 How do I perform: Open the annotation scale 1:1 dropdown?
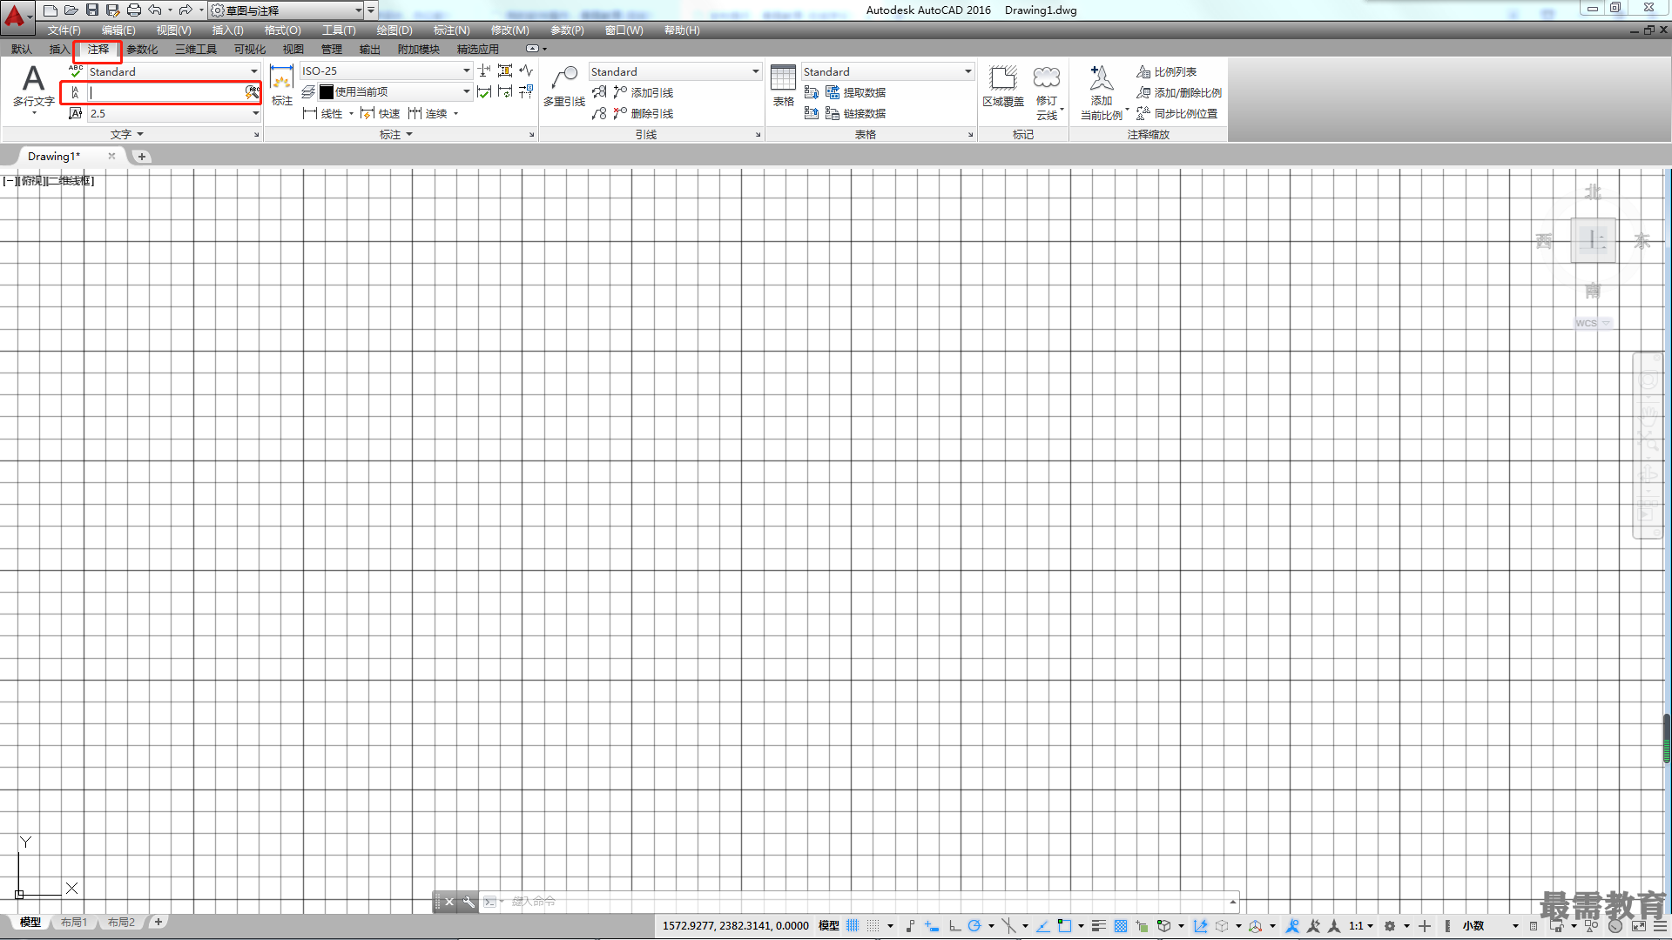click(x=1361, y=926)
